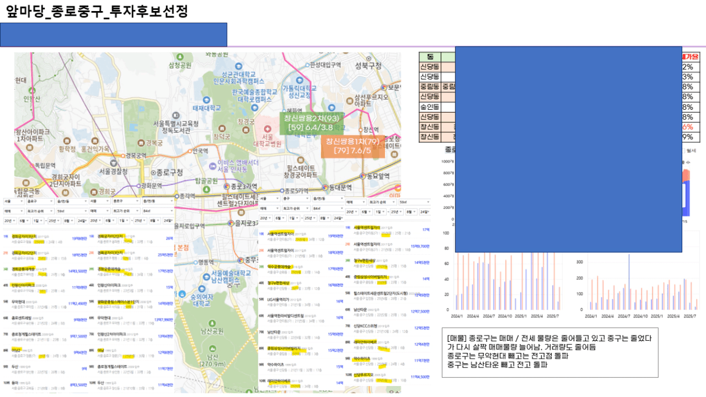The width and height of the screenshot is (706, 397).
Task: Open the 84㎡ dropdown in second 종로구 panel
Action: 158,210
